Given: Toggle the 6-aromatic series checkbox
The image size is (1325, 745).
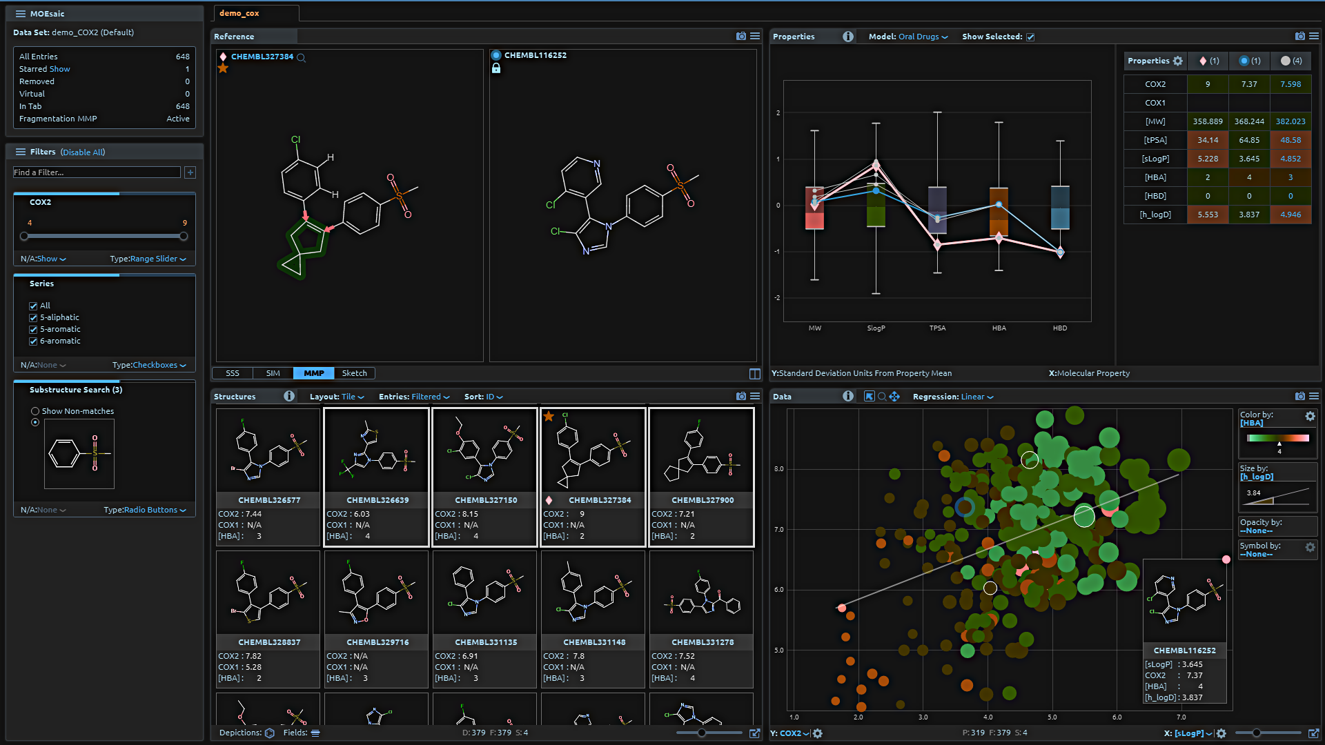Looking at the screenshot, I should (33, 341).
